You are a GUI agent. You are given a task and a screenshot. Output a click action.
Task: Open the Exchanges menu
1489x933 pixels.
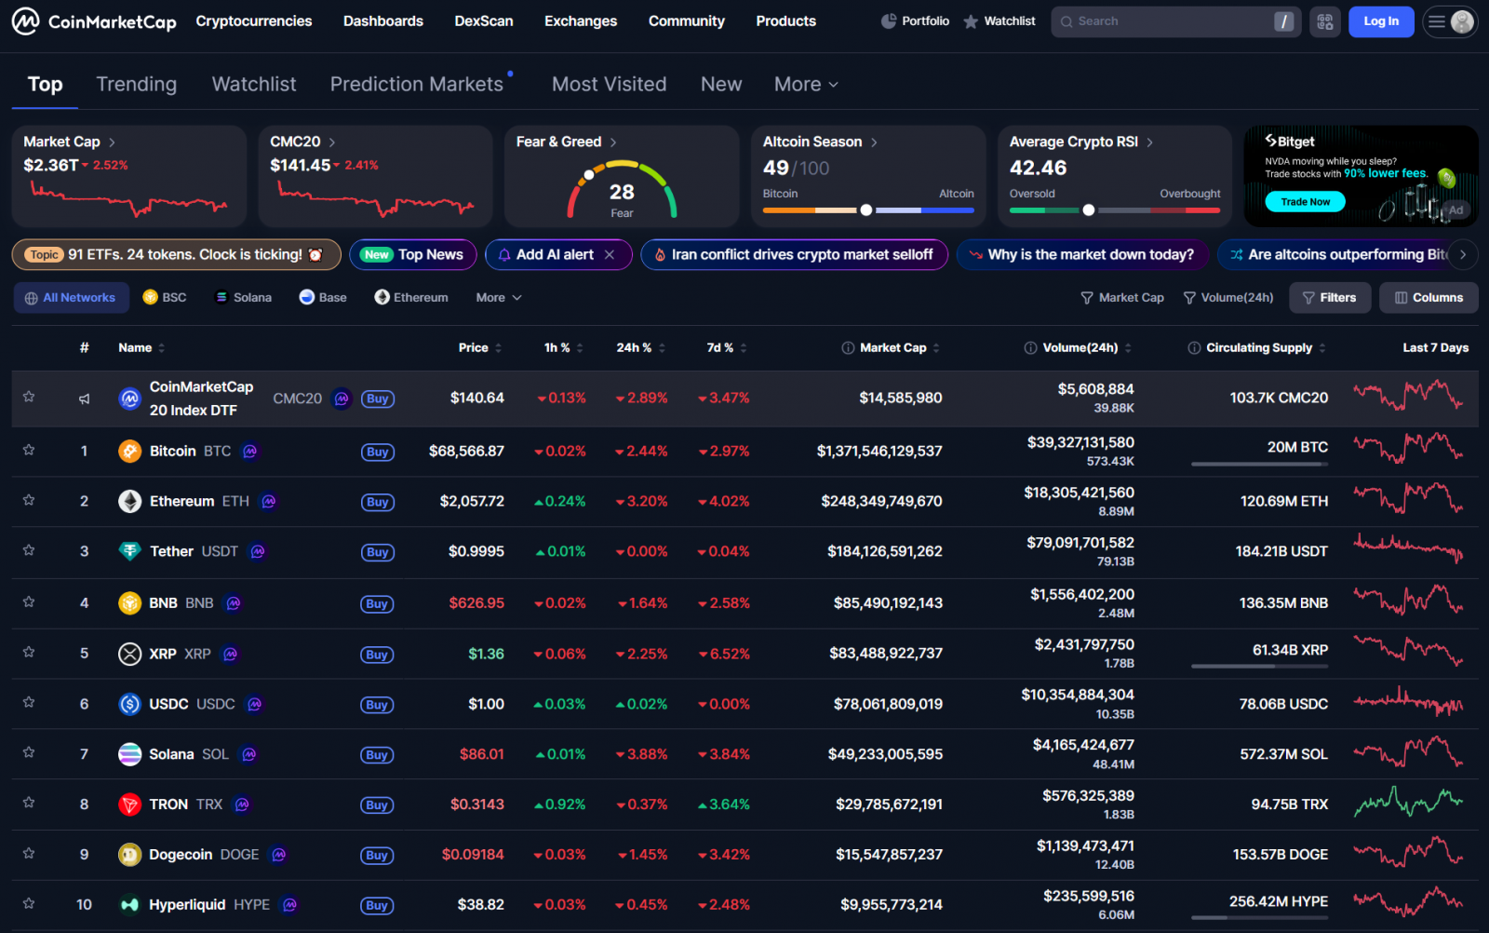580,21
